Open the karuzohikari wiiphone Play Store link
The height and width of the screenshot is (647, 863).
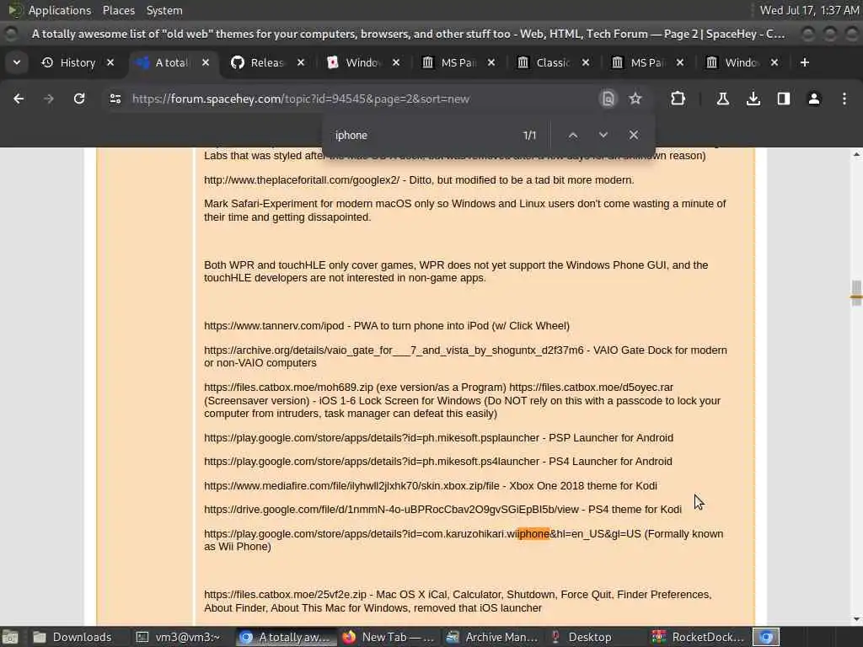click(422, 533)
